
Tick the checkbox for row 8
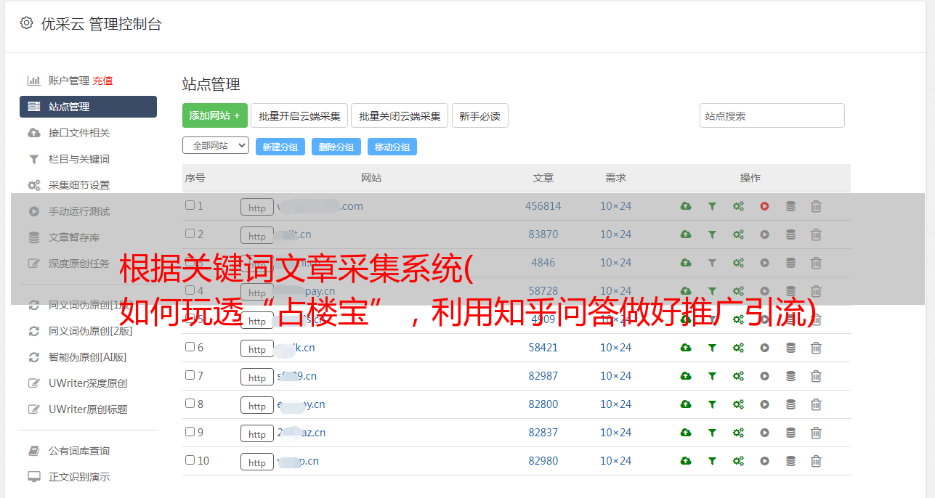tap(190, 404)
